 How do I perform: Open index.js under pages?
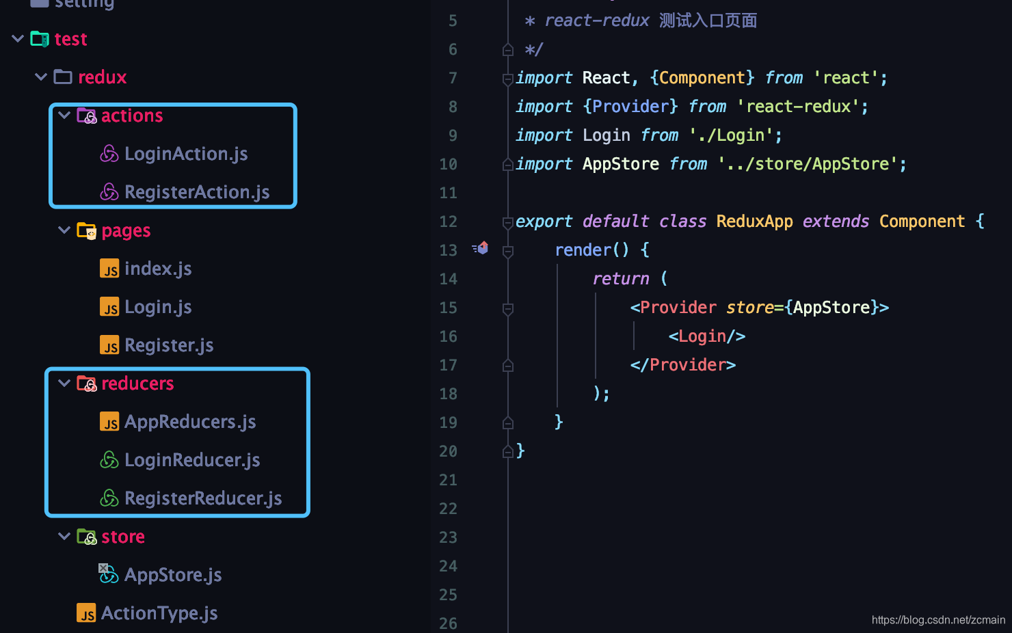(x=158, y=269)
